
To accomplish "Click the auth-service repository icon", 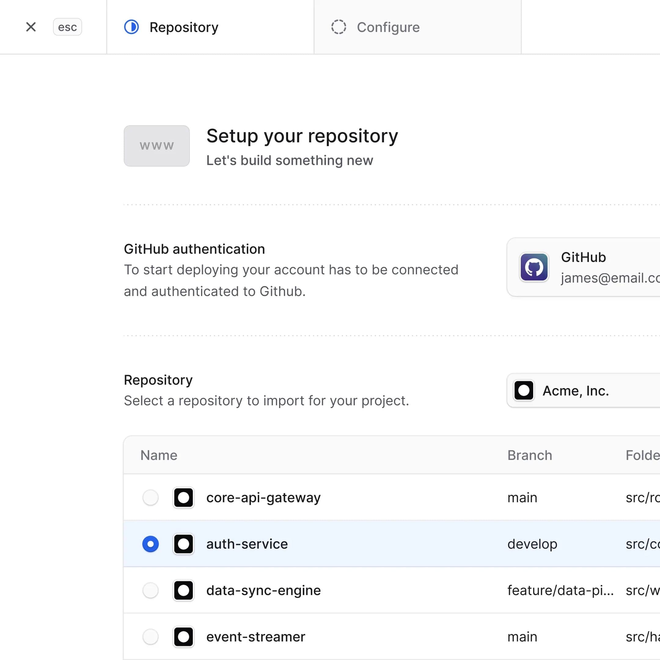I will pyautogui.click(x=183, y=544).
